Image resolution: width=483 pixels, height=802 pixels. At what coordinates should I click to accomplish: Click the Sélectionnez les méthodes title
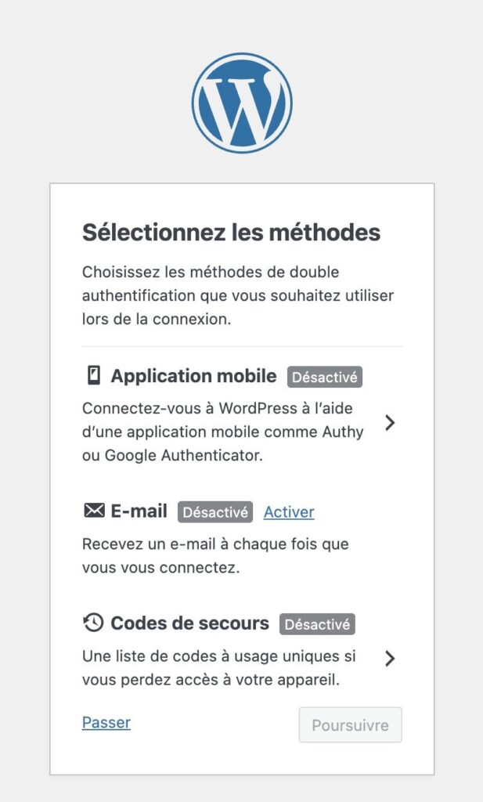coord(231,233)
